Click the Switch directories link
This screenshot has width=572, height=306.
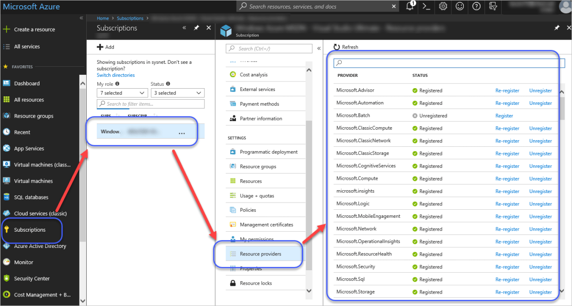pos(115,75)
